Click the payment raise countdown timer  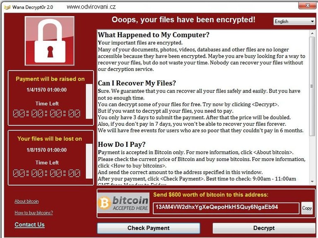point(47,114)
